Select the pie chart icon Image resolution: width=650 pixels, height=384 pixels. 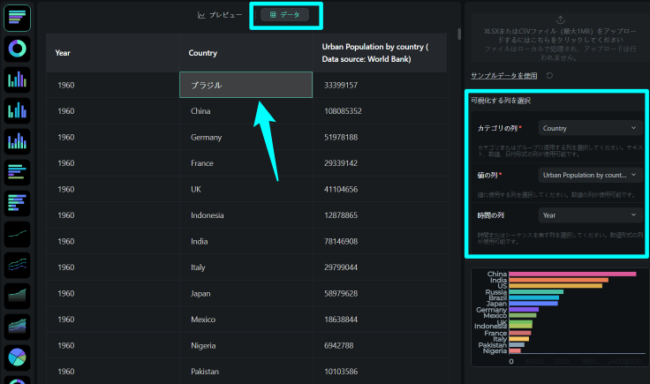(18, 358)
